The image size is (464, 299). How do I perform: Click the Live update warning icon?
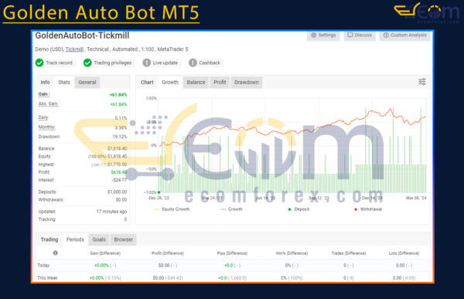coord(146,63)
